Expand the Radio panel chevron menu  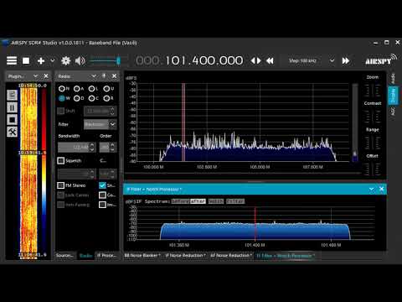[x=94, y=76]
